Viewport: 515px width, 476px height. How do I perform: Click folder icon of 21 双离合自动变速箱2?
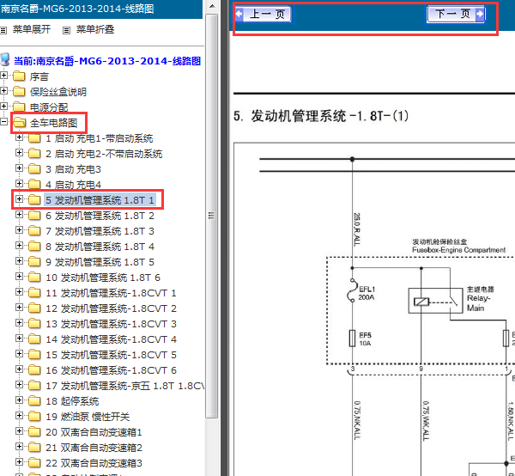[x=34, y=447]
